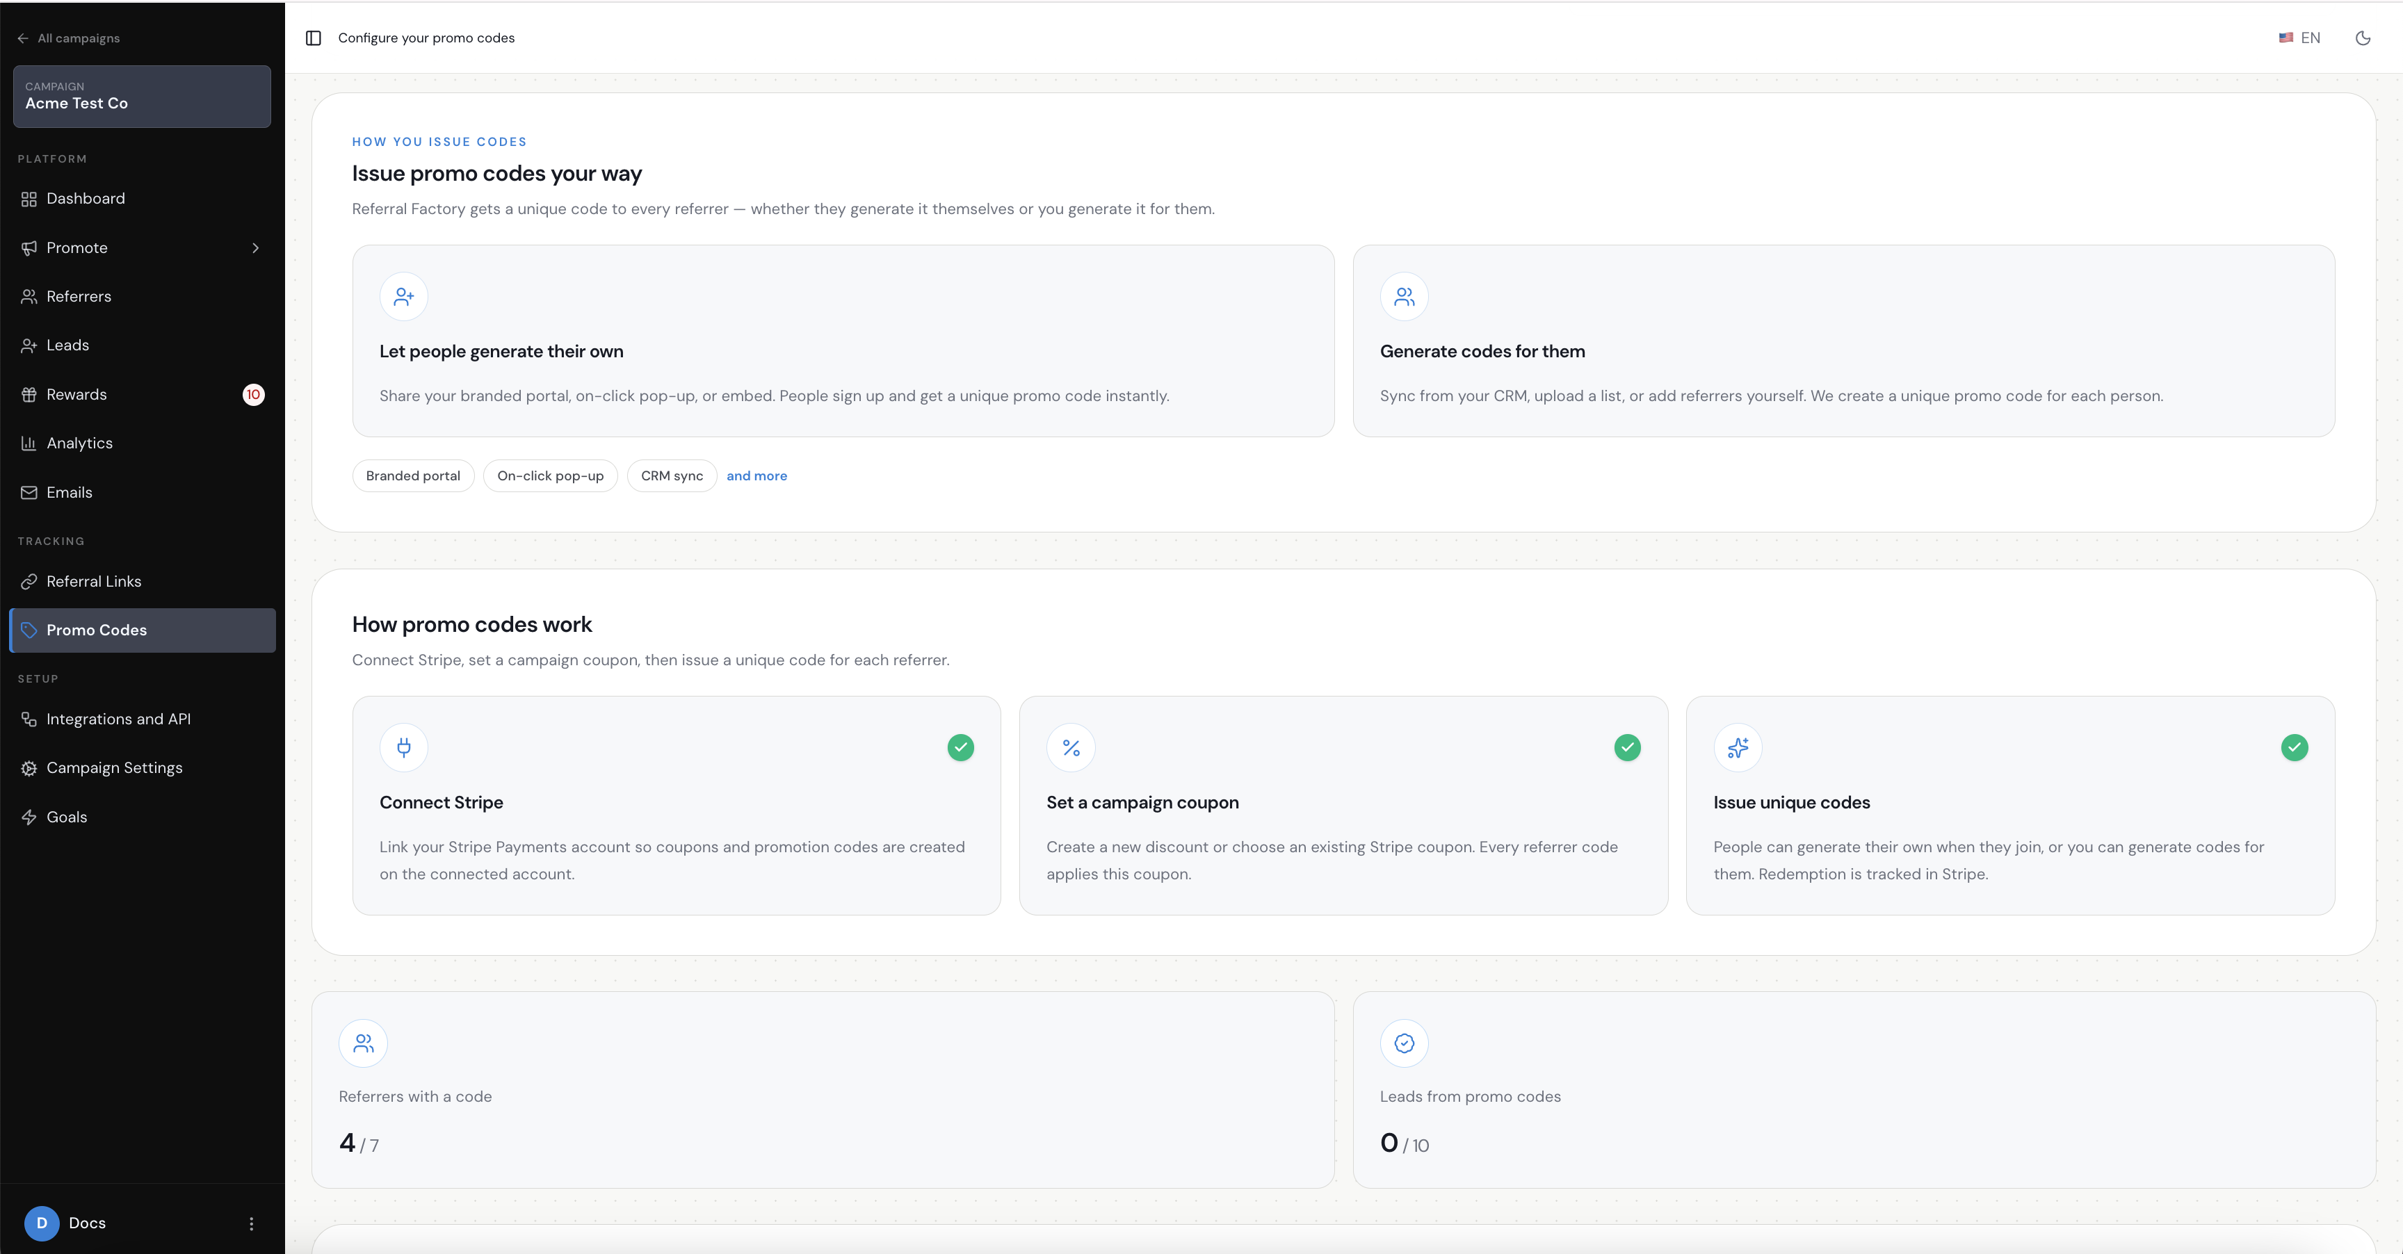
Task: Toggle the sidebar panel icon
Action: tap(314, 38)
